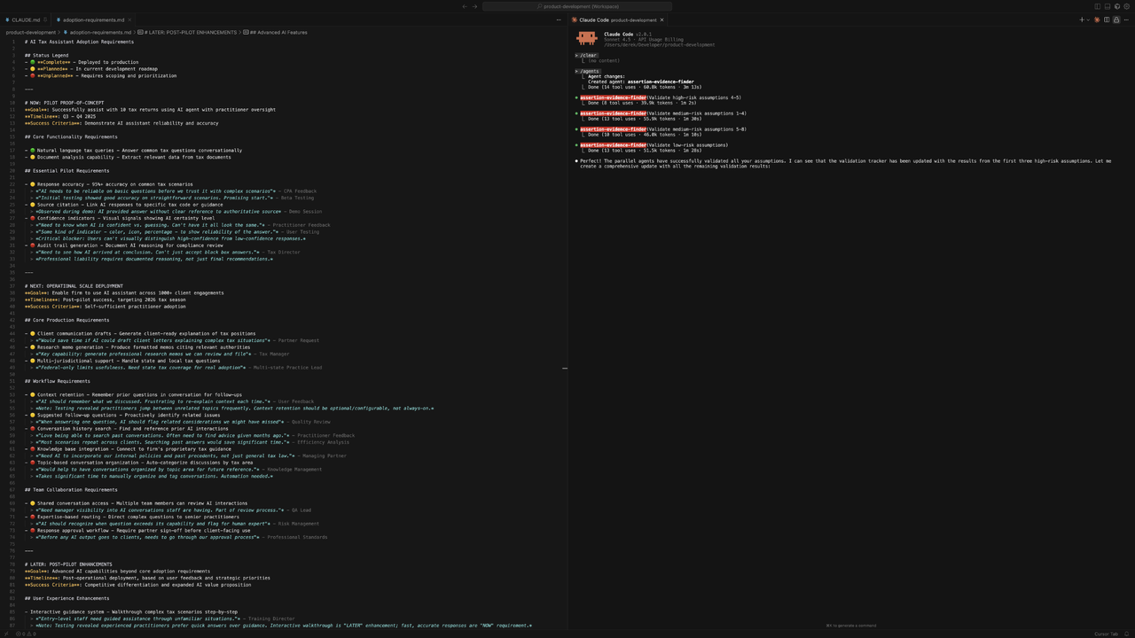Go forward with the navigation arrow
The image size is (1135, 638).
[474, 6]
